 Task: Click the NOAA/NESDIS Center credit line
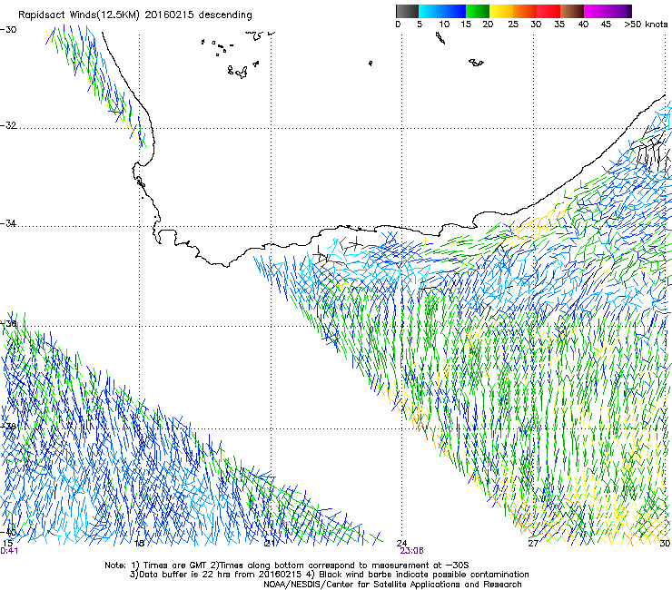point(392,585)
